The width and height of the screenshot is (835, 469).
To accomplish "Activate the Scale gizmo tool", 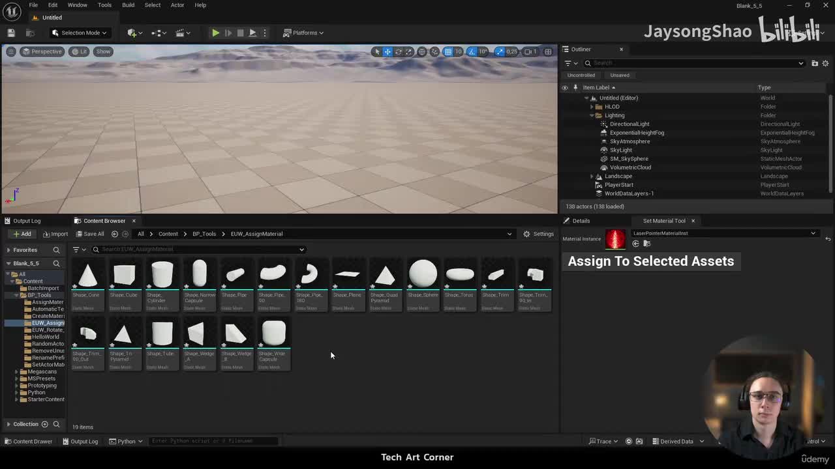I will (408, 51).
